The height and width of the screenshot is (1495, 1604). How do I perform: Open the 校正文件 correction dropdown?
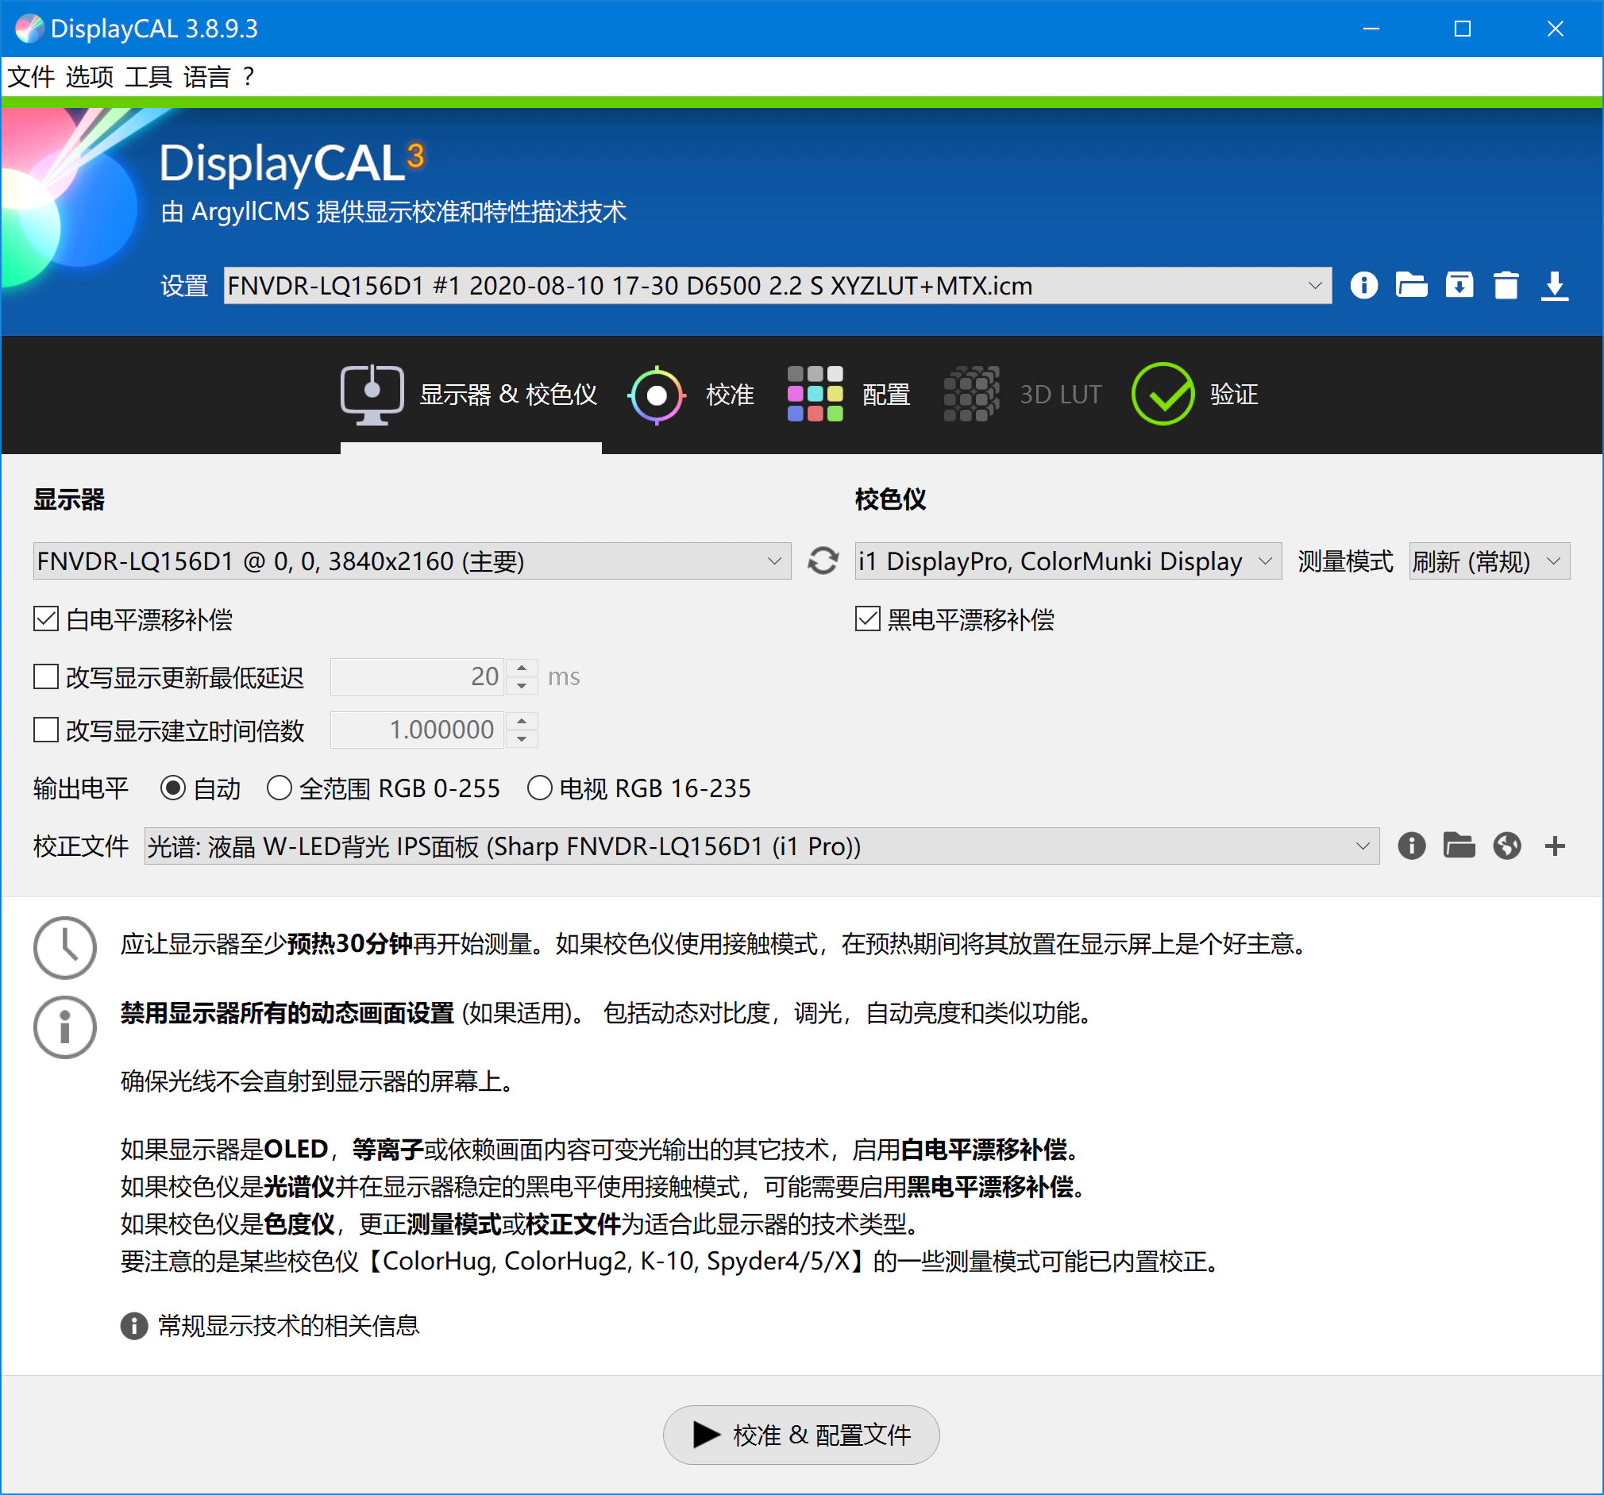click(x=762, y=846)
